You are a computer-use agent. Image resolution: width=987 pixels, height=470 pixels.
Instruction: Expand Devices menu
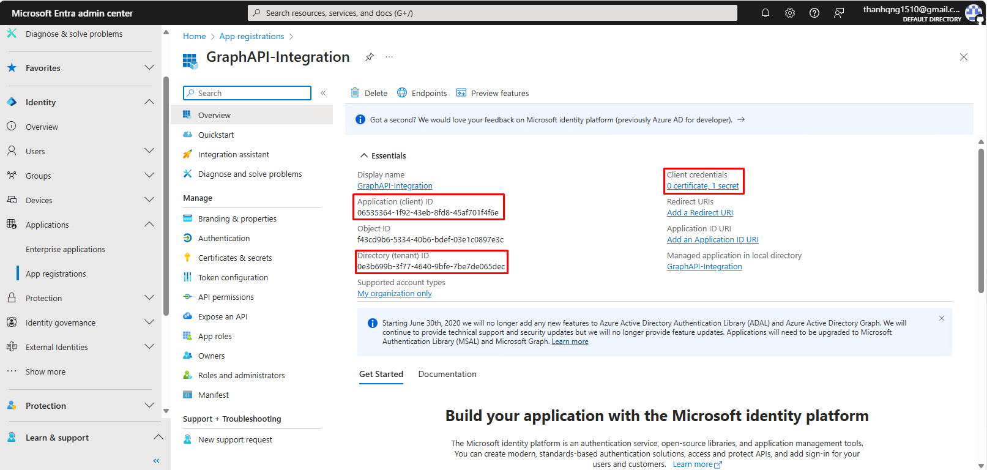click(149, 200)
